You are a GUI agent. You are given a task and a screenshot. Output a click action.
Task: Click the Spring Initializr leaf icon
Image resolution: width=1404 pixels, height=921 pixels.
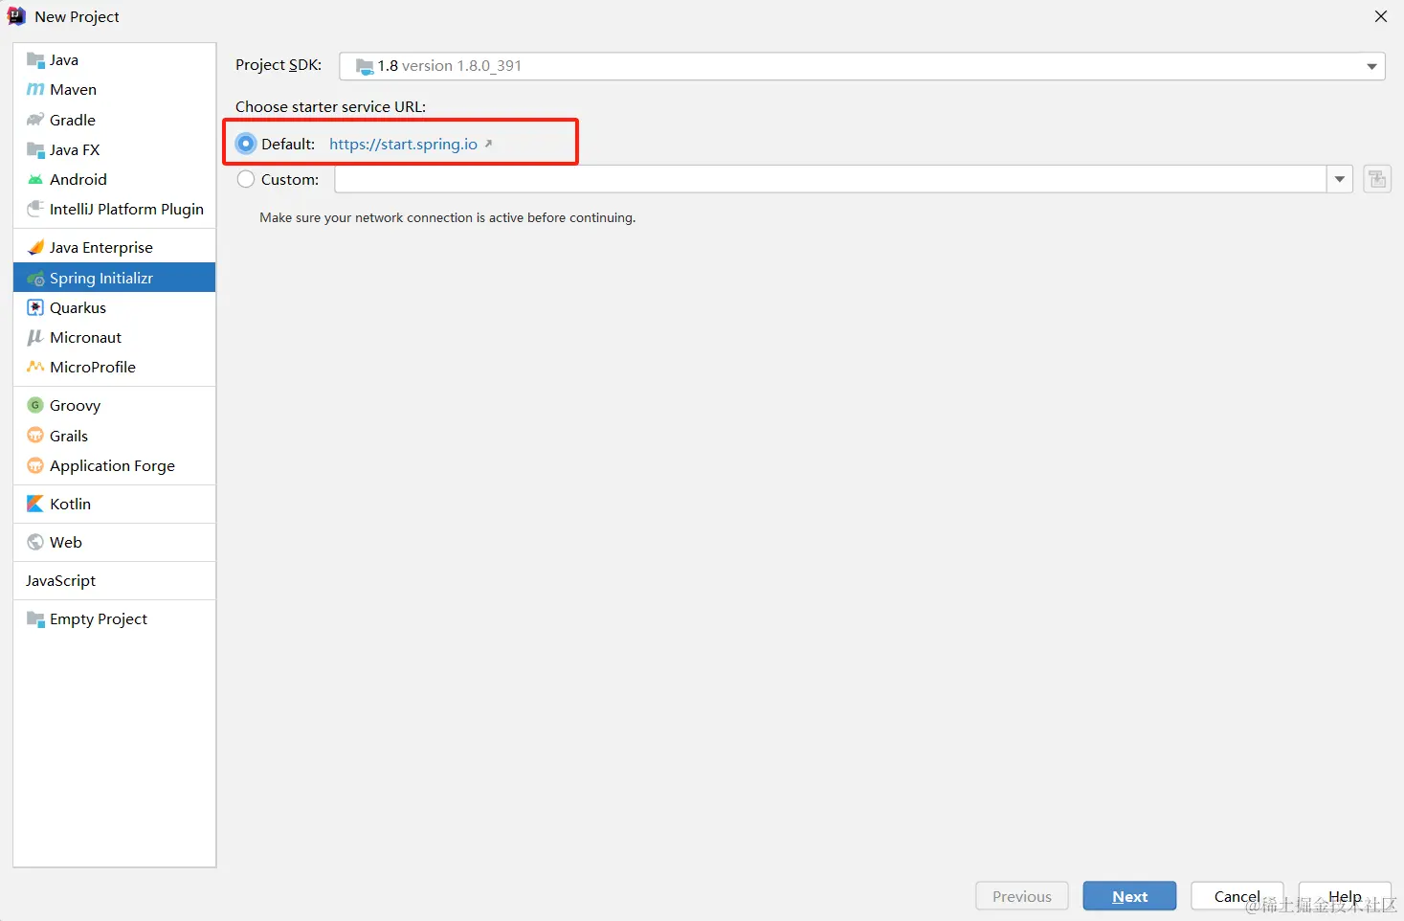pos(35,279)
